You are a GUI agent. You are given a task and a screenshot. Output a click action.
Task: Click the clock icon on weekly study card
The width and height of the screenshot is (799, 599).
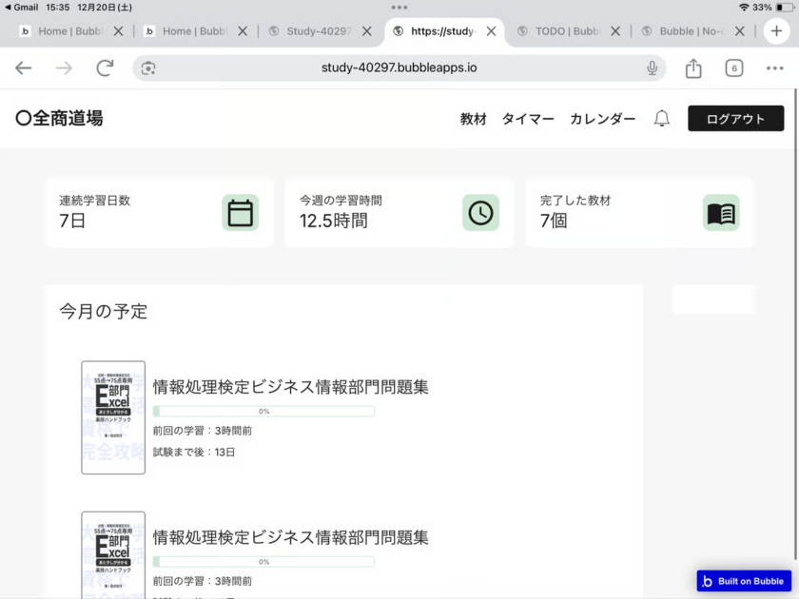click(x=481, y=213)
